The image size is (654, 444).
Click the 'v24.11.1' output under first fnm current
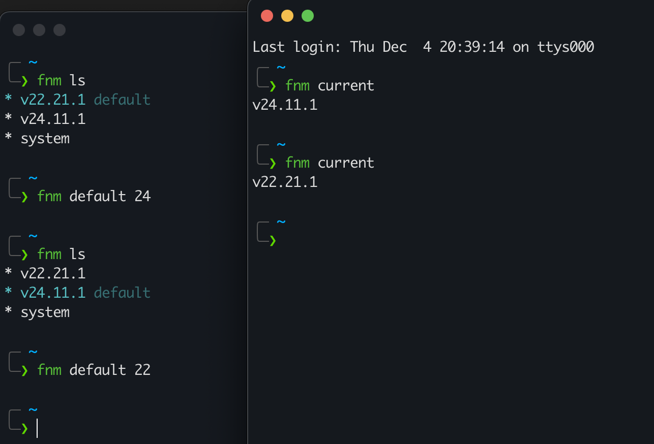[x=285, y=105]
